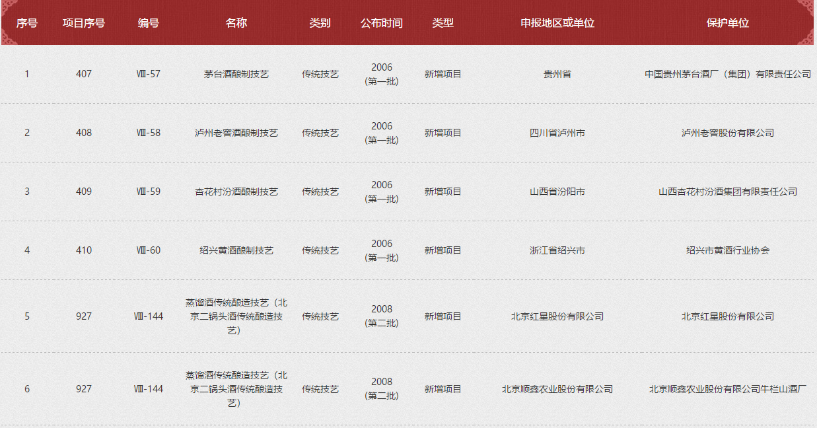
Task: Click code Ⅷ-144 in the 牛栏山酒厂 row
Action: 149,389
